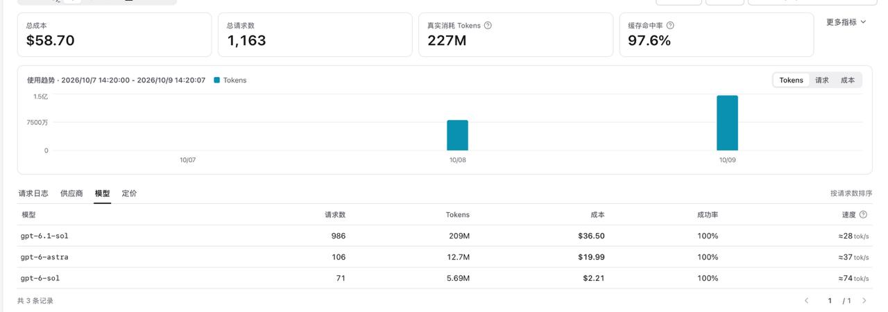Go to previous page arrow
888x312 pixels.
click(807, 301)
